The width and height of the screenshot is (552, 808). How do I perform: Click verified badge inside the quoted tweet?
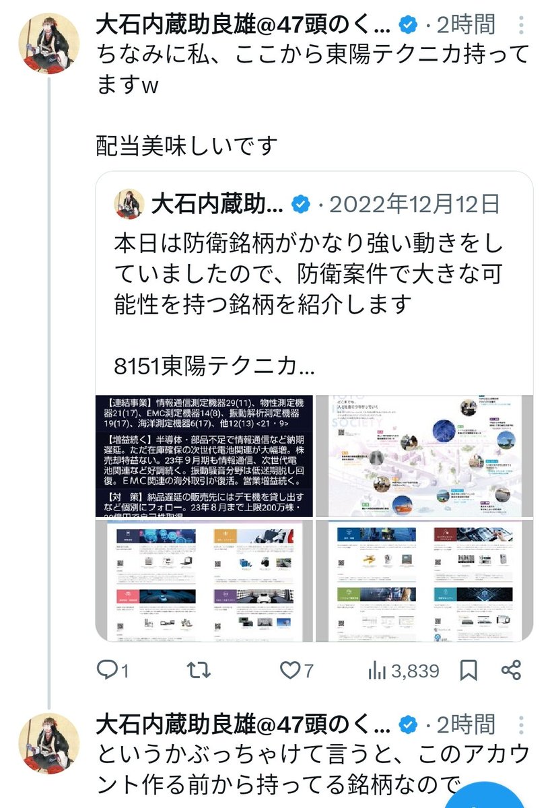300,203
